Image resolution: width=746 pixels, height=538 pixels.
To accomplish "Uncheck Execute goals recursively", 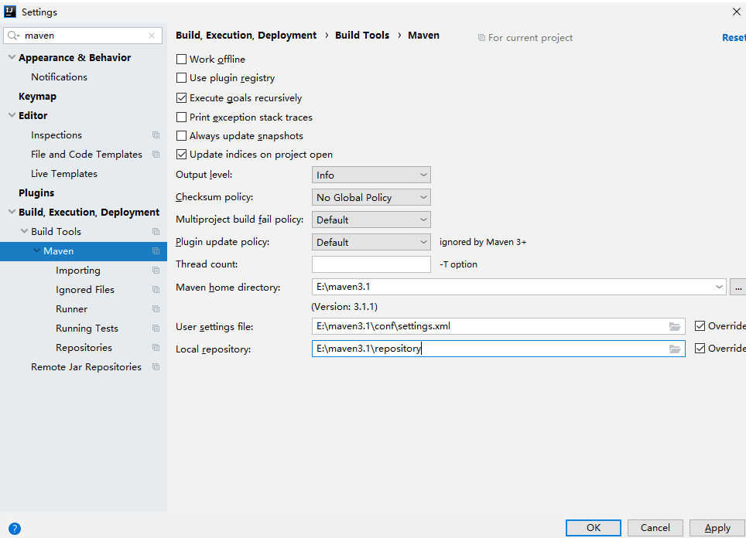I will pos(181,98).
